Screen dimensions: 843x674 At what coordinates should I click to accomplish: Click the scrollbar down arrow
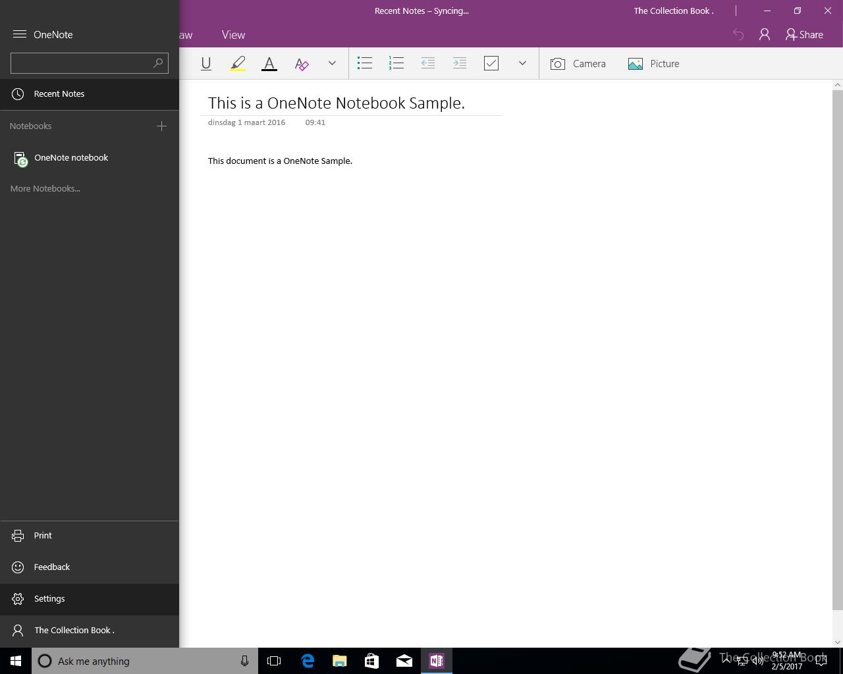coord(838,642)
